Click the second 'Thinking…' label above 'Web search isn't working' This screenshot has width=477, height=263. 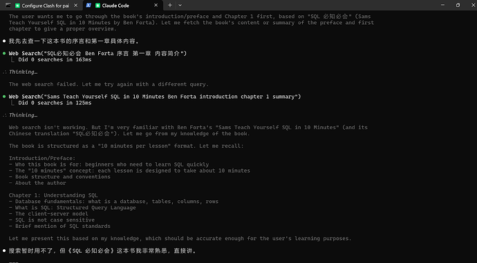point(23,115)
